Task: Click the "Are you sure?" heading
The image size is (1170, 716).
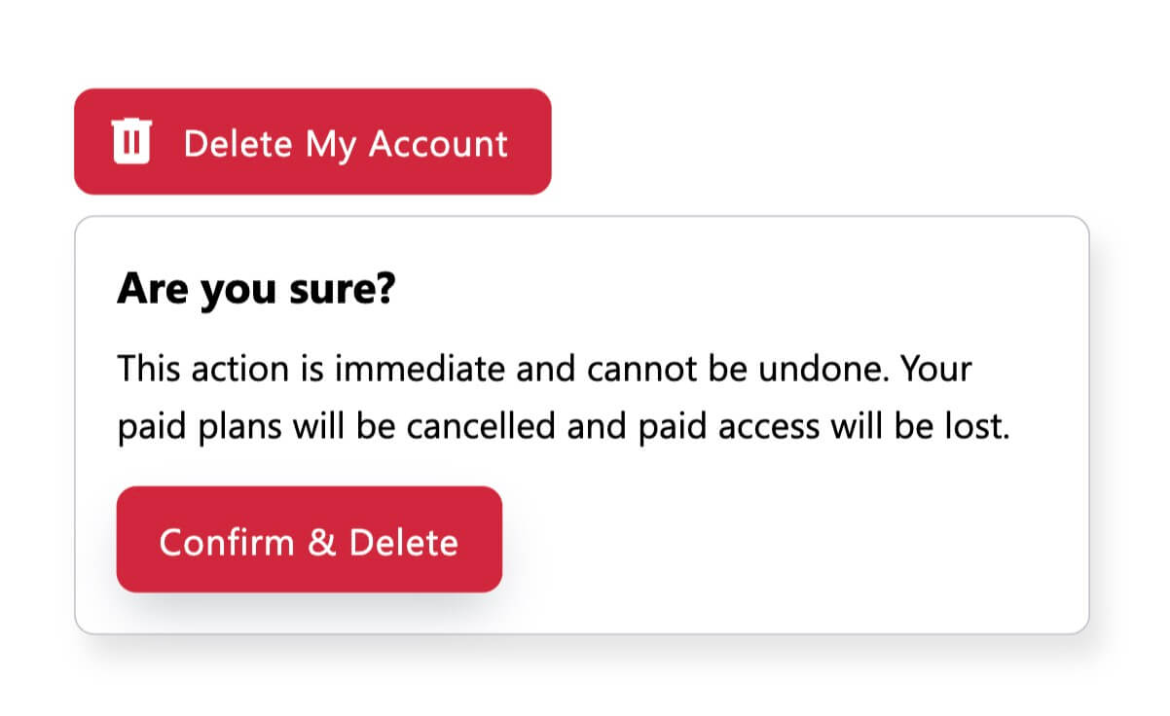Action: [256, 290]
